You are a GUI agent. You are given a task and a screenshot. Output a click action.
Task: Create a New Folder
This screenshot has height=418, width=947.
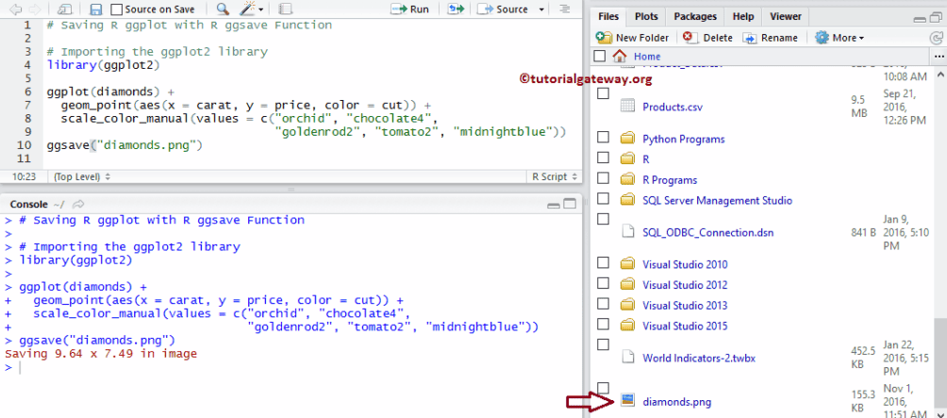click(632, 38)
